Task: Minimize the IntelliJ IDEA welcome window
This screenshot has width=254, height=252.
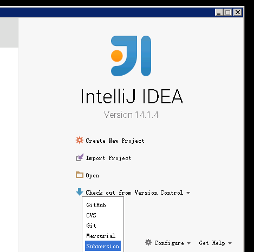Action: 219,12
